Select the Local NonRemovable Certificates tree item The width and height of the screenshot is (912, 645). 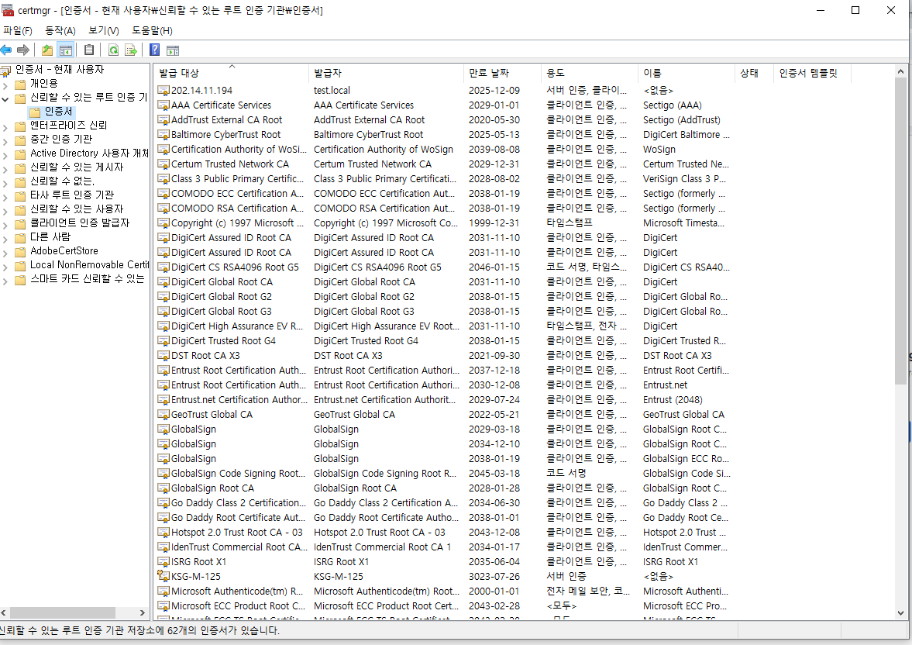[89, 265]
